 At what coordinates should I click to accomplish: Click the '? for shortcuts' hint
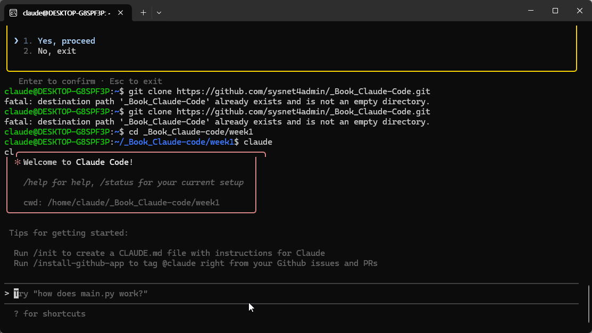[x=49, y=314]
